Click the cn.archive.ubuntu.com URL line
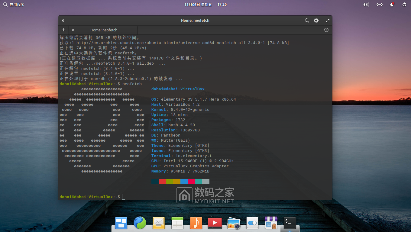This screenshot has height=232, width=411. tap(174, 43)
